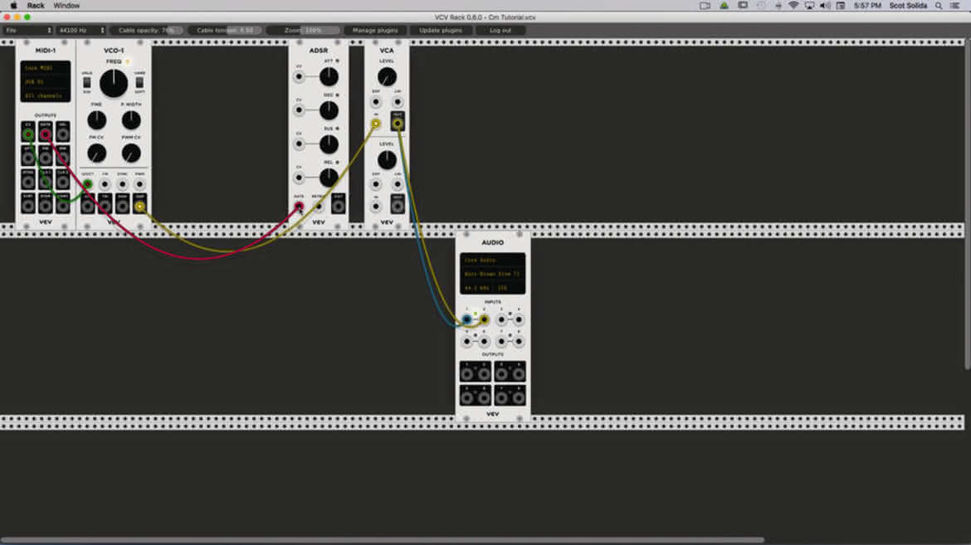Toggle the VCO-1 HARD/SOFT sync switch

pyautogui.click(x=140, y=82)
